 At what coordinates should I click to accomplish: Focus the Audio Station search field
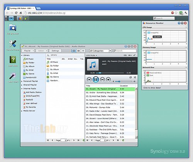click(125, 51)
